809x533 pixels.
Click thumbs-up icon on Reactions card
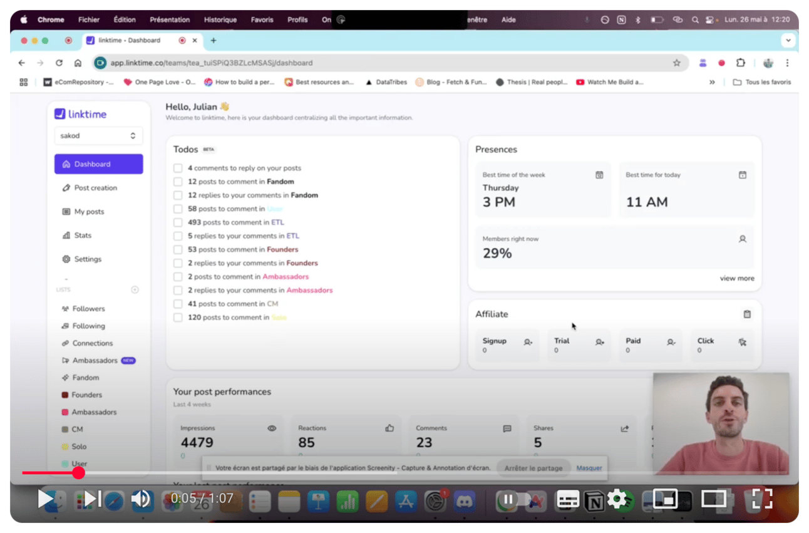click(x=389, y=428)
